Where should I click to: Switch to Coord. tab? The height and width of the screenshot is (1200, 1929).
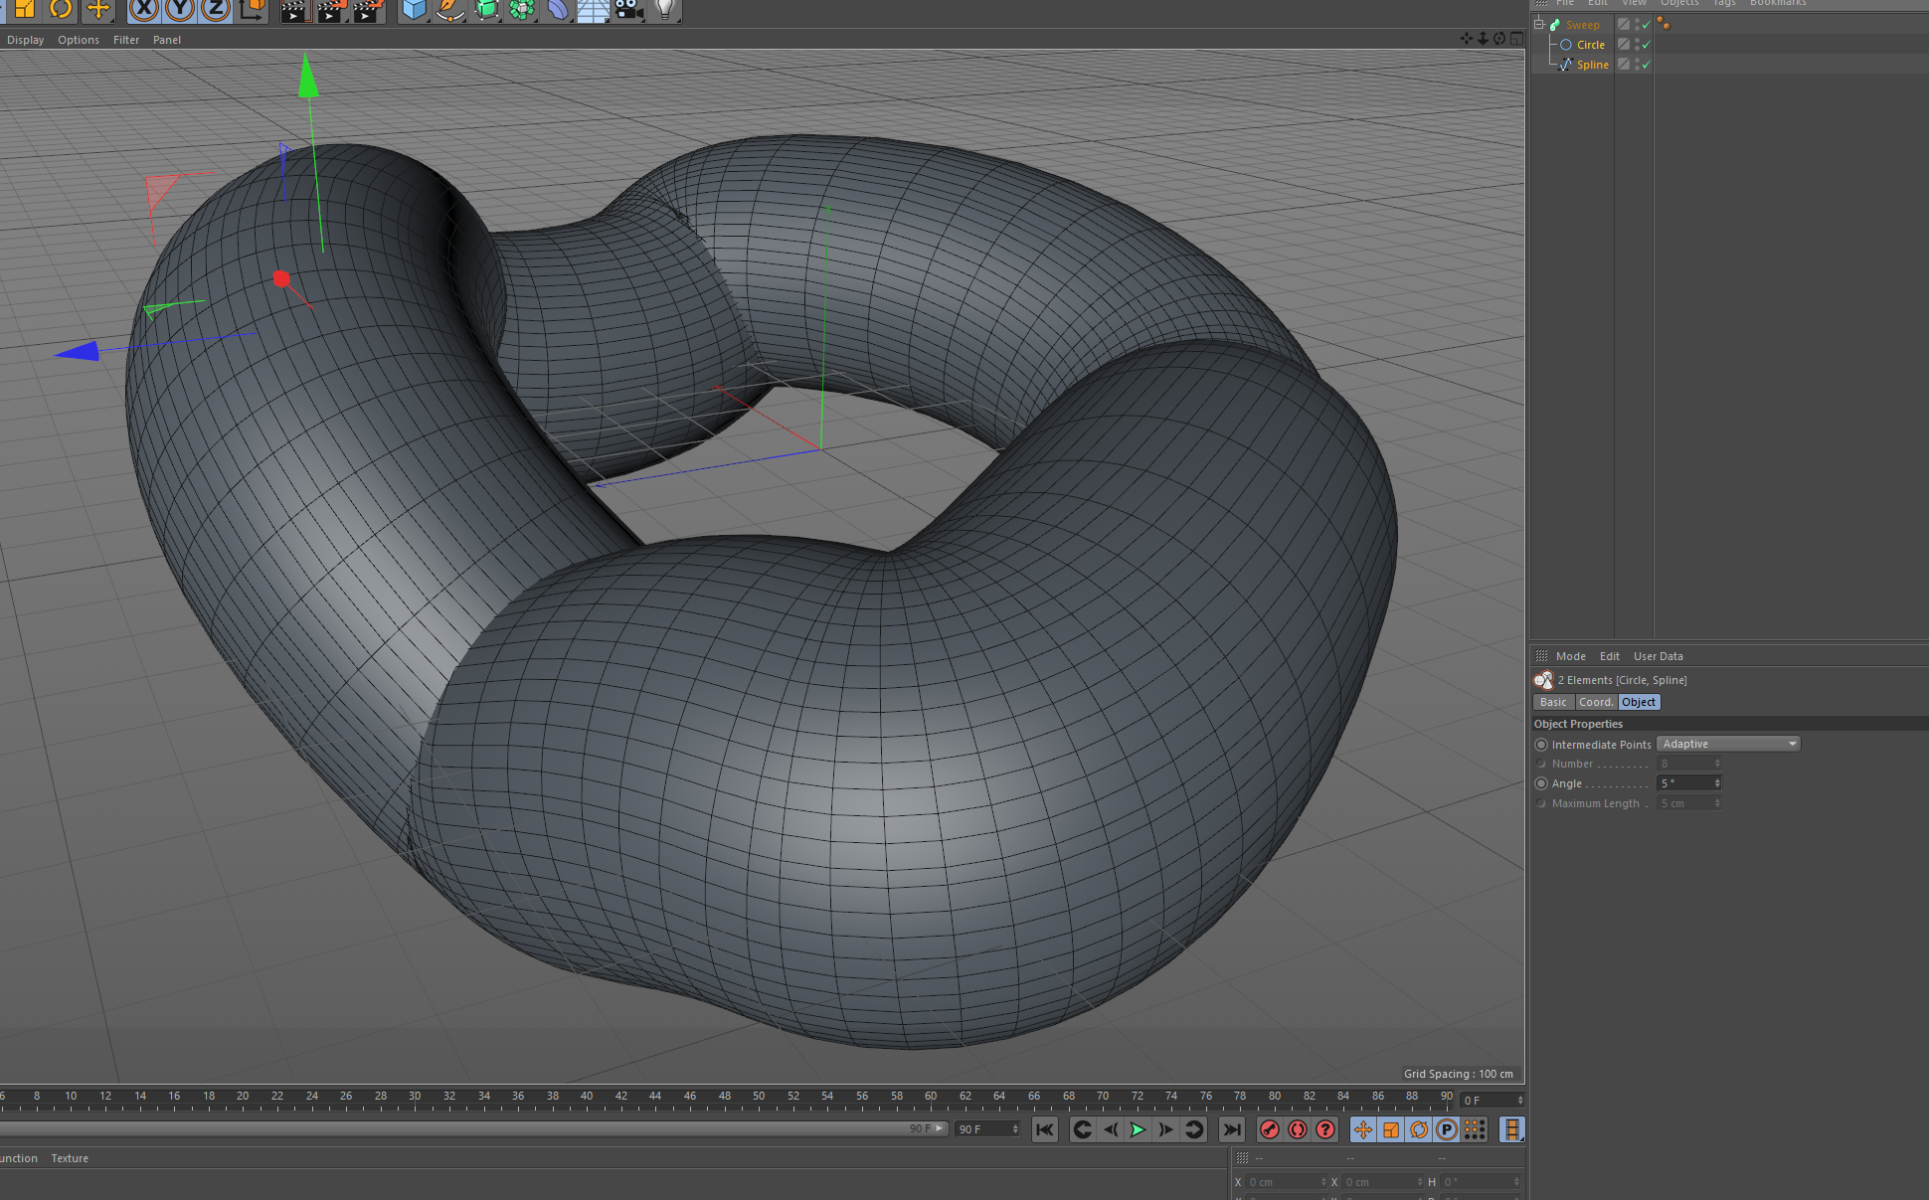(x=1596, y=702)
